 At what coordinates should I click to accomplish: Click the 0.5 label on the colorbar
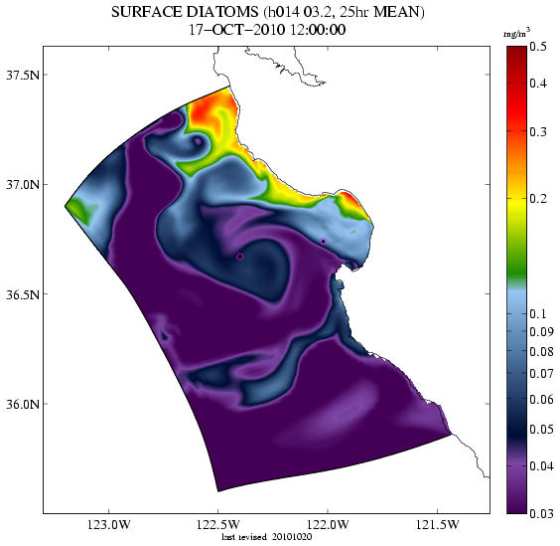click(538, 47)
